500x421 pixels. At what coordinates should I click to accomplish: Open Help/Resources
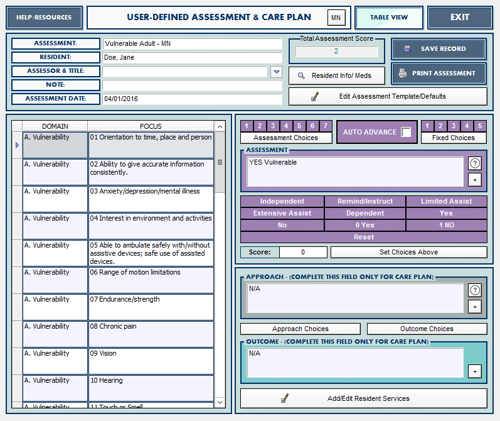click(44, 18)
